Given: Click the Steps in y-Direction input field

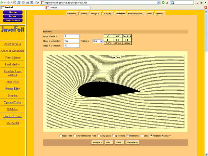Looking at the screenshot, I should pos(72,45).
